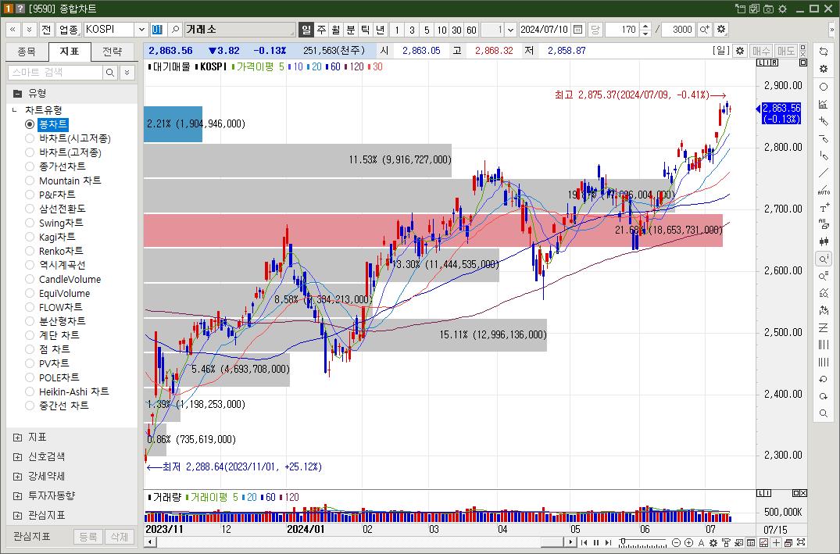This screenshot has width=840, height=554.
Task: Click the 삭제 delete button
Action: pyautogui.click(x=119, y=536)
